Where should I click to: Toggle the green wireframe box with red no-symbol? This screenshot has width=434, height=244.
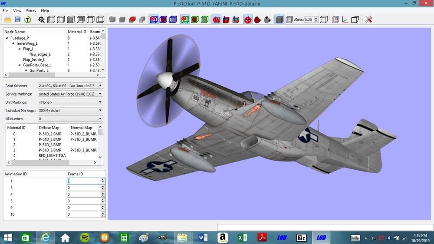pyautogui.click(x=185, y=20)
